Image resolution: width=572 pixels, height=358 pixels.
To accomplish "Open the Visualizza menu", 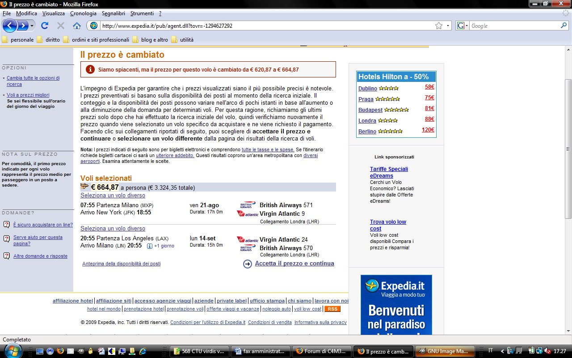I will [x=54, y=13].
